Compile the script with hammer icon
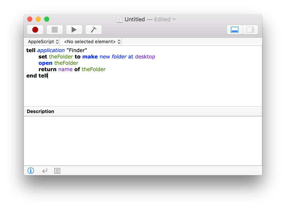Viewport: 286px width, 210px height. 94,30
